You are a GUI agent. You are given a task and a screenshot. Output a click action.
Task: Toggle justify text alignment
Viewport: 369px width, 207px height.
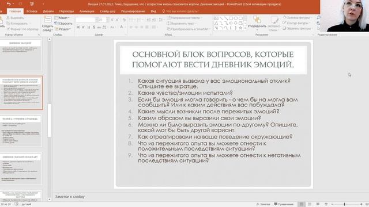pyautogui.click(x=147, y=28)
